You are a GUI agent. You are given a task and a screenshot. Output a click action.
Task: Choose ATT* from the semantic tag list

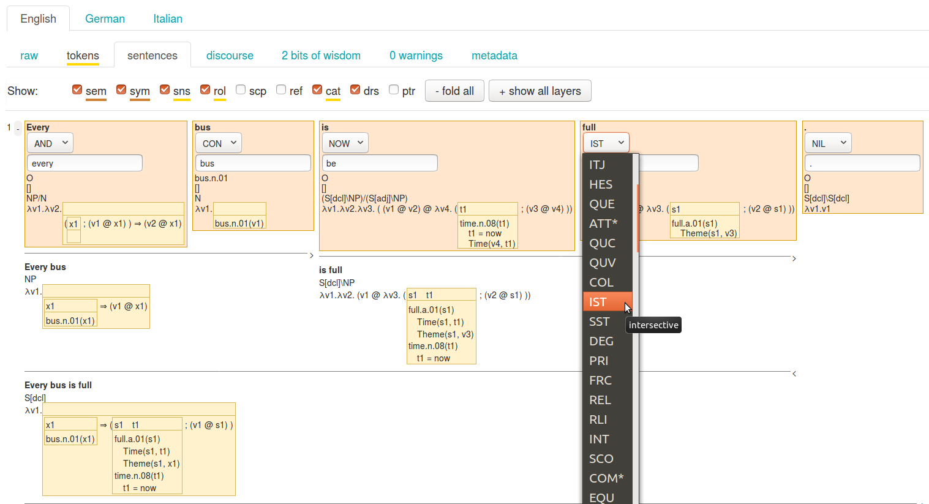pyautogui.click(x=607, y=224)
